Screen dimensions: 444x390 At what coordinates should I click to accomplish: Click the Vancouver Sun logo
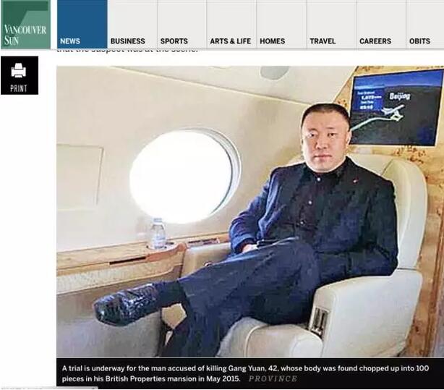coord(25,25)
